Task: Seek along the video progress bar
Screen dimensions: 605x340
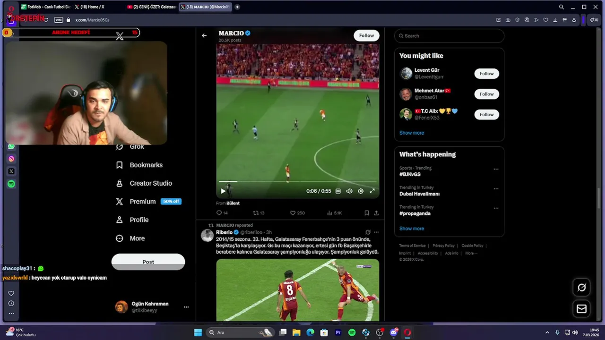Action: pos(297,181)
